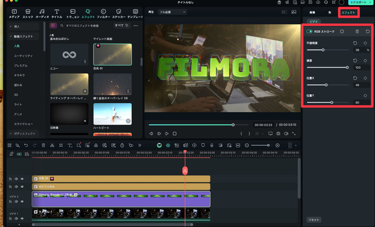Expand the ボディエフェクト category
Screen dimensions: 375x227
24,133
